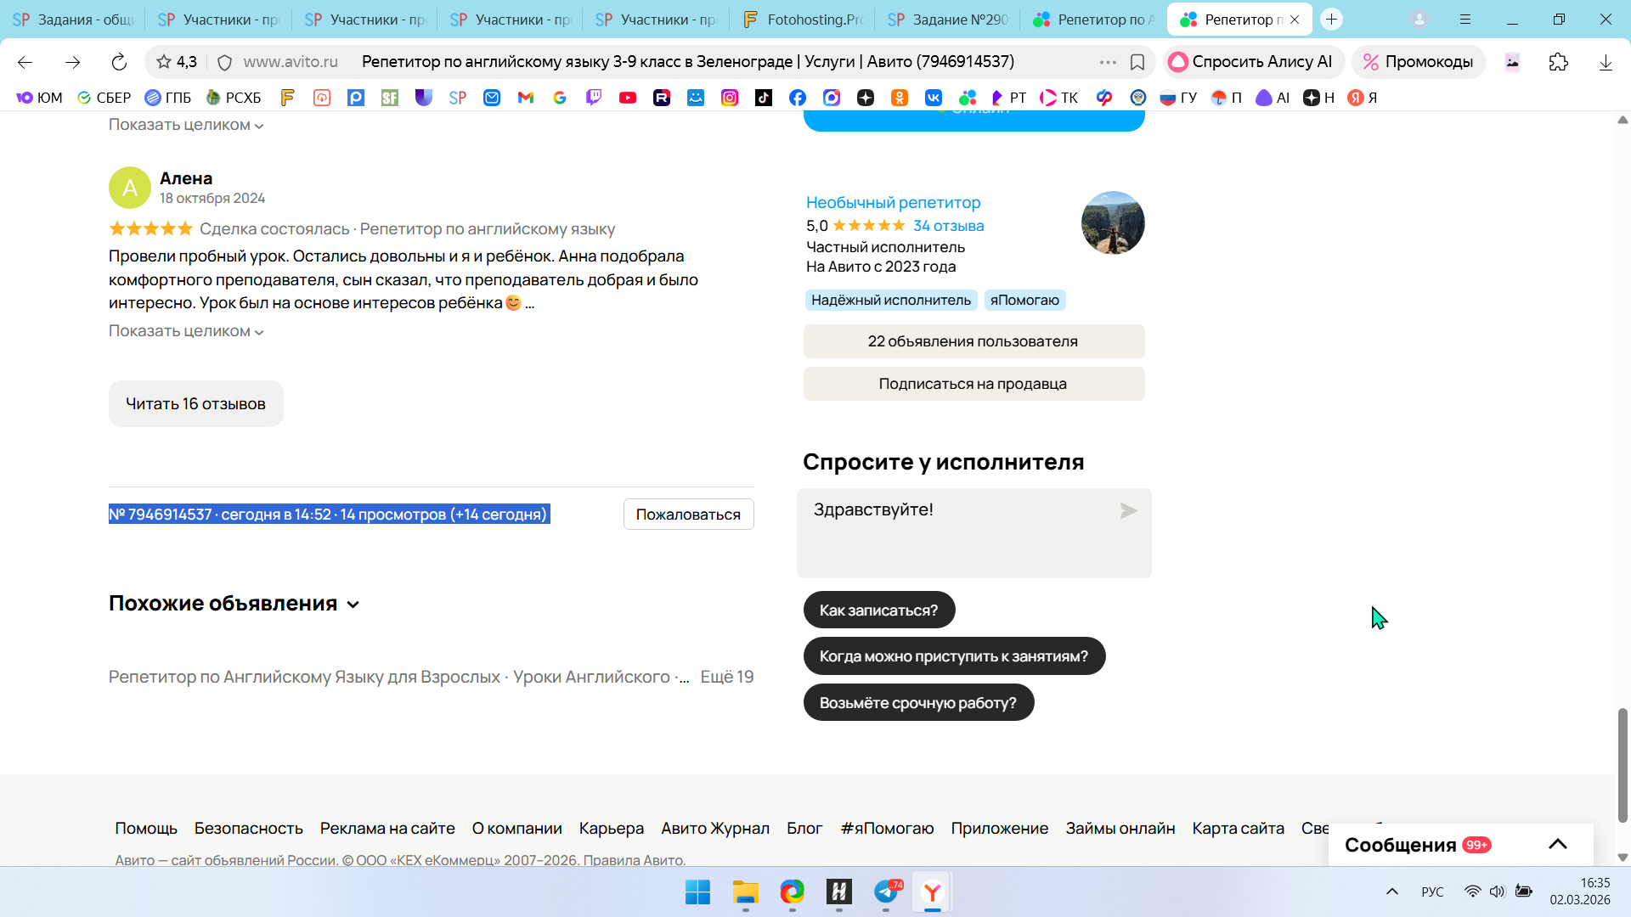Switch to the Fotohosting.Pro tab
Screen dimensions: 1631x917
pos(803,19)
